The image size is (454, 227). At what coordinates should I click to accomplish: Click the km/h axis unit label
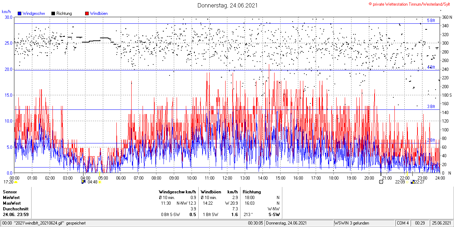pyautogui.click(x=7, y=12)
